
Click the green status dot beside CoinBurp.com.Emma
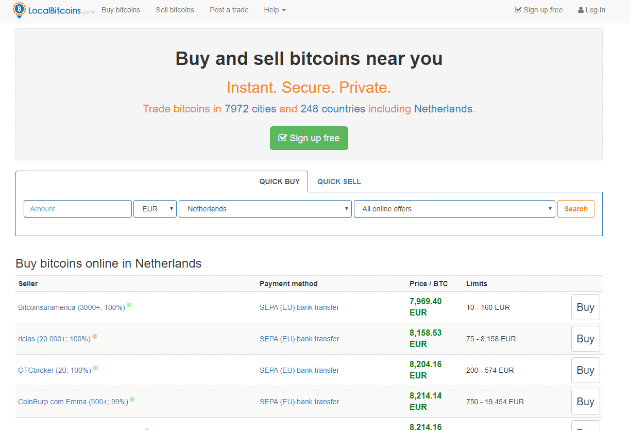pos(132,399)
